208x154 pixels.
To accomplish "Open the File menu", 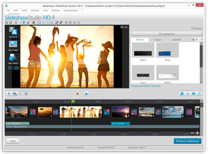I will point(8,10).
